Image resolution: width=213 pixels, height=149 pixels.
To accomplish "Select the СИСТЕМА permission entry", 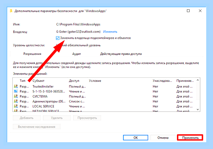I will [104, 96].
